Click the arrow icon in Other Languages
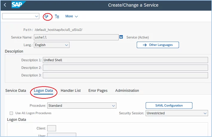Screen dimensions: 212x137 (x=145, y=45)
